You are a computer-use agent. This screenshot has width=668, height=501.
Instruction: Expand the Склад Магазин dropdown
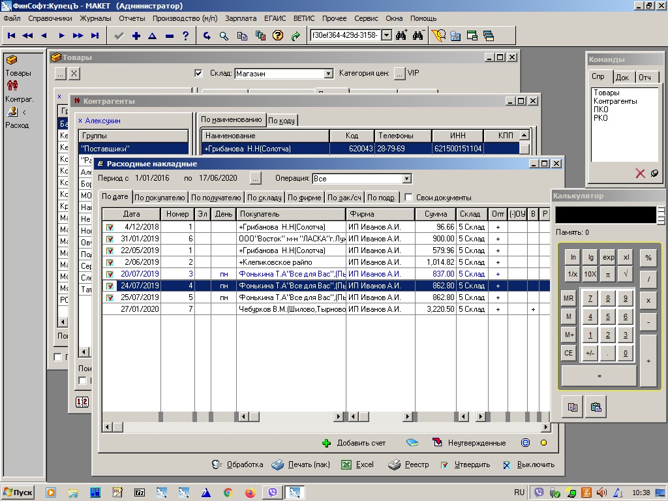328,74
